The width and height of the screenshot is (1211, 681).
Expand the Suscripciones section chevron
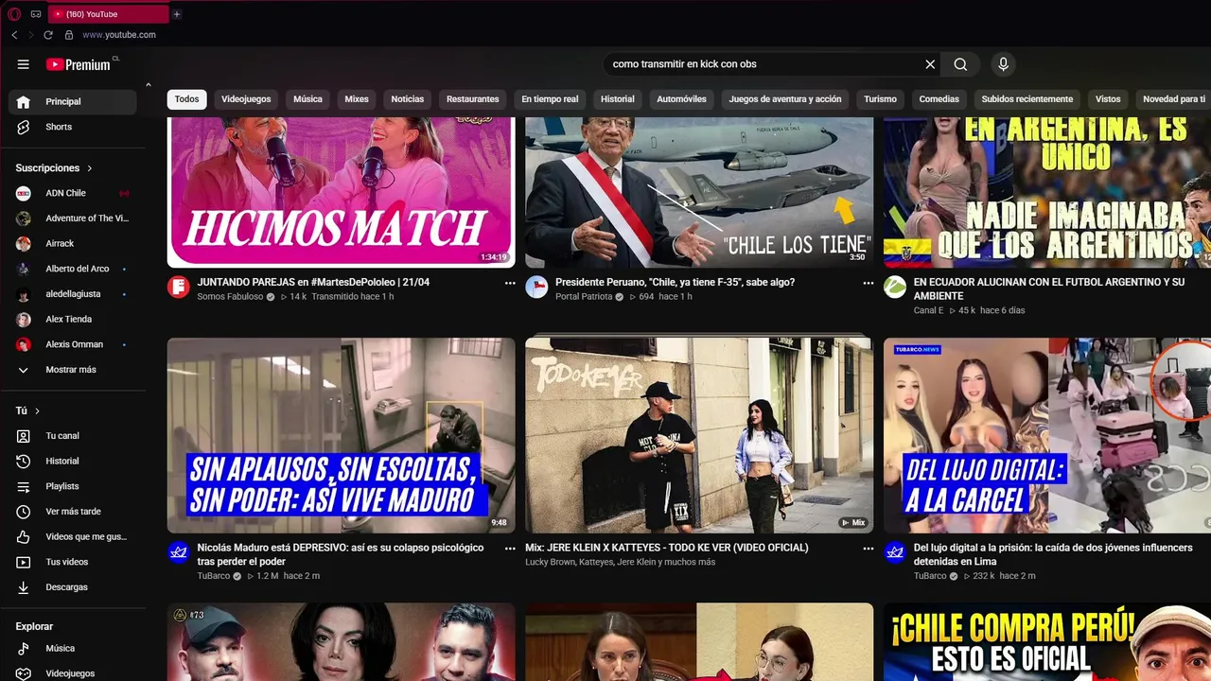click(x=90, y=168)
